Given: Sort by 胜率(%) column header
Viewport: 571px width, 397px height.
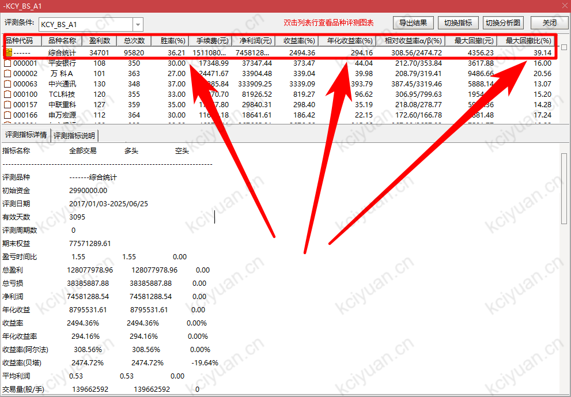Looking at the screenshot, I should pyautogui.click(x=172, y=41).
